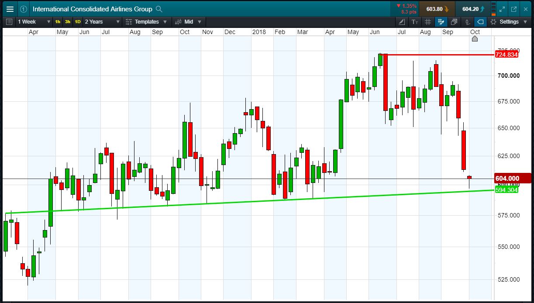Viewport: 534px width, 303px height.
Task: Click the 700.000 price axis value
Action: click(508, 76)
